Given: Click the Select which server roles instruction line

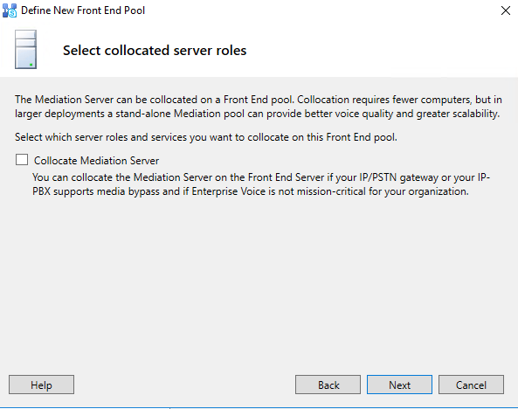Looking at the screenshot, I should click(x=206, y=137).
